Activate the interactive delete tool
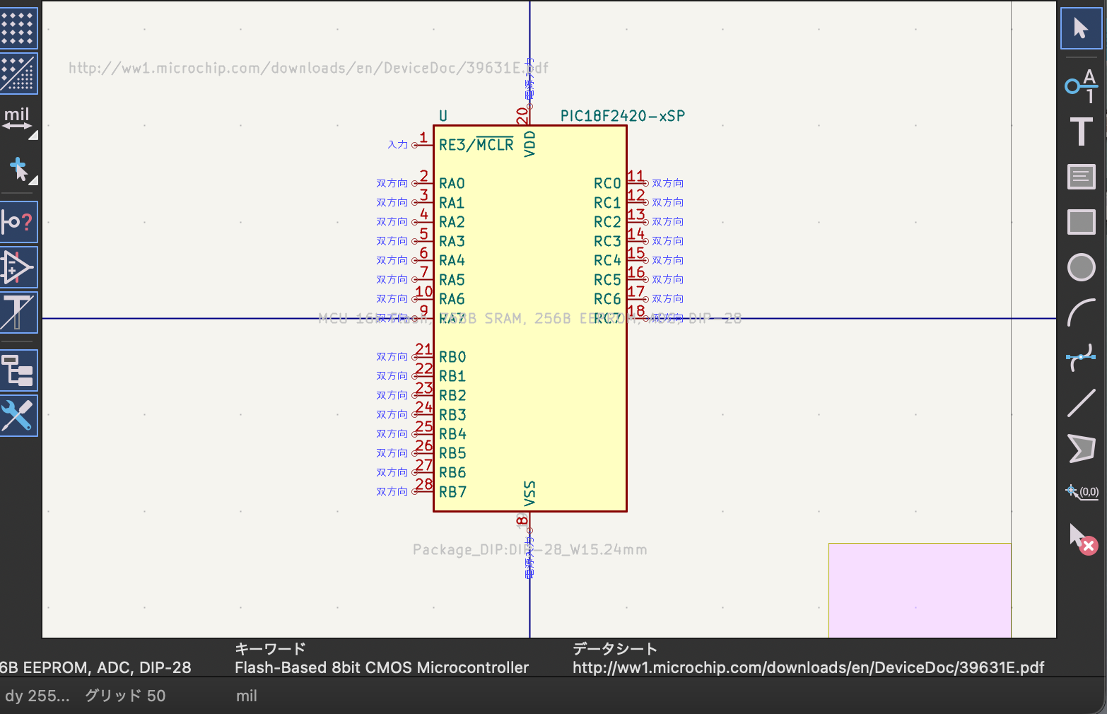Image resolution: width=1107 pixels, height=714 pixels. (1082, 539)
